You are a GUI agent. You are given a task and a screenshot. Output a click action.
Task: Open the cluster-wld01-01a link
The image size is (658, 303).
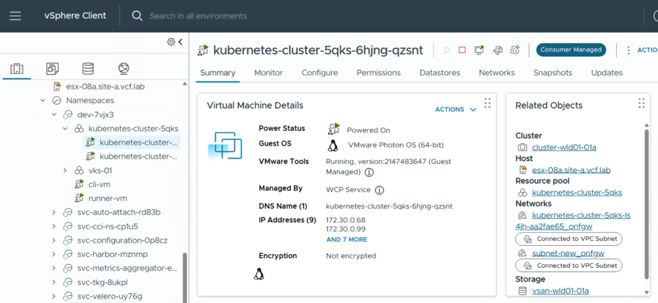tap(564, 148)
